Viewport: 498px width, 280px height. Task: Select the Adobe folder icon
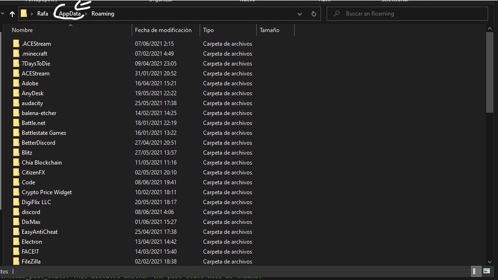pyautogui.click(x=16, y=83)
